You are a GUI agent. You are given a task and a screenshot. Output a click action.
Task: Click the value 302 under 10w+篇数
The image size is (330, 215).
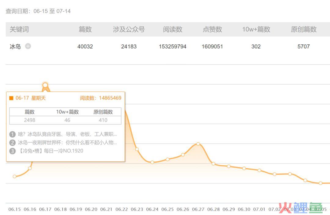point(256,47)
